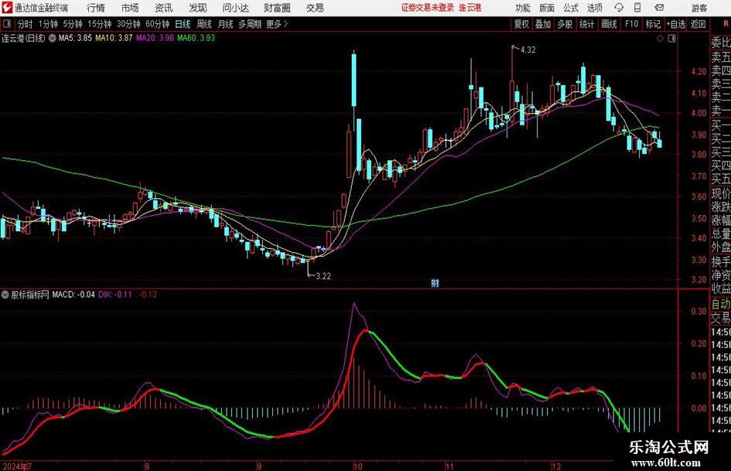Screen dimensions: 731x471
Task: Click the diamond icon above chart
Action: (x=660, y=39)
